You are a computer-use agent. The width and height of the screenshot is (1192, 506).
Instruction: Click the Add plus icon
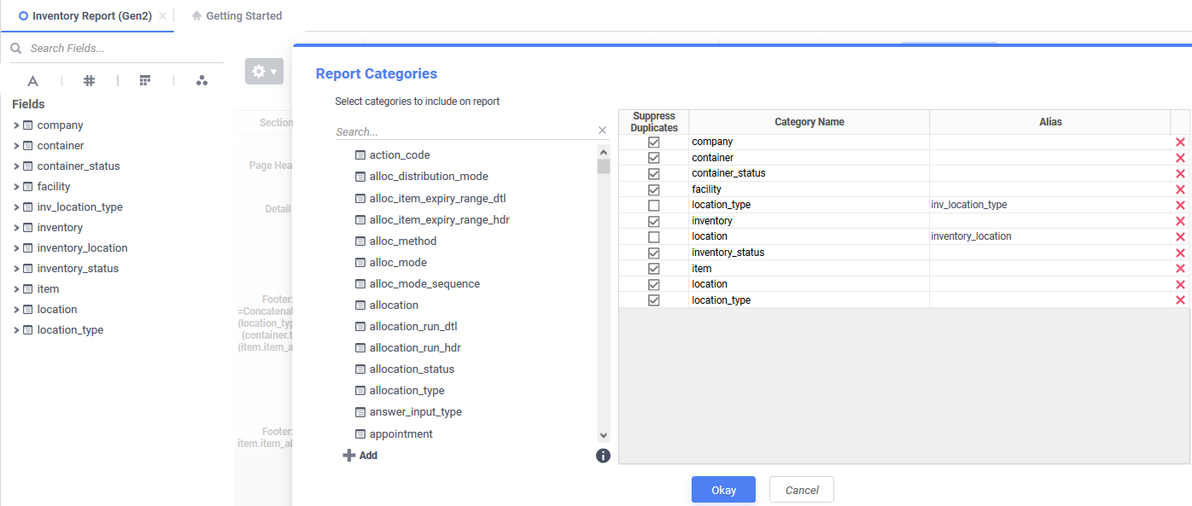(348, 456)
